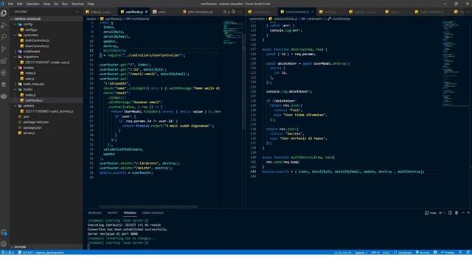The image size is (472, 265).
Task: Open the Run and Debug view
Action: [x=4, y=26]
